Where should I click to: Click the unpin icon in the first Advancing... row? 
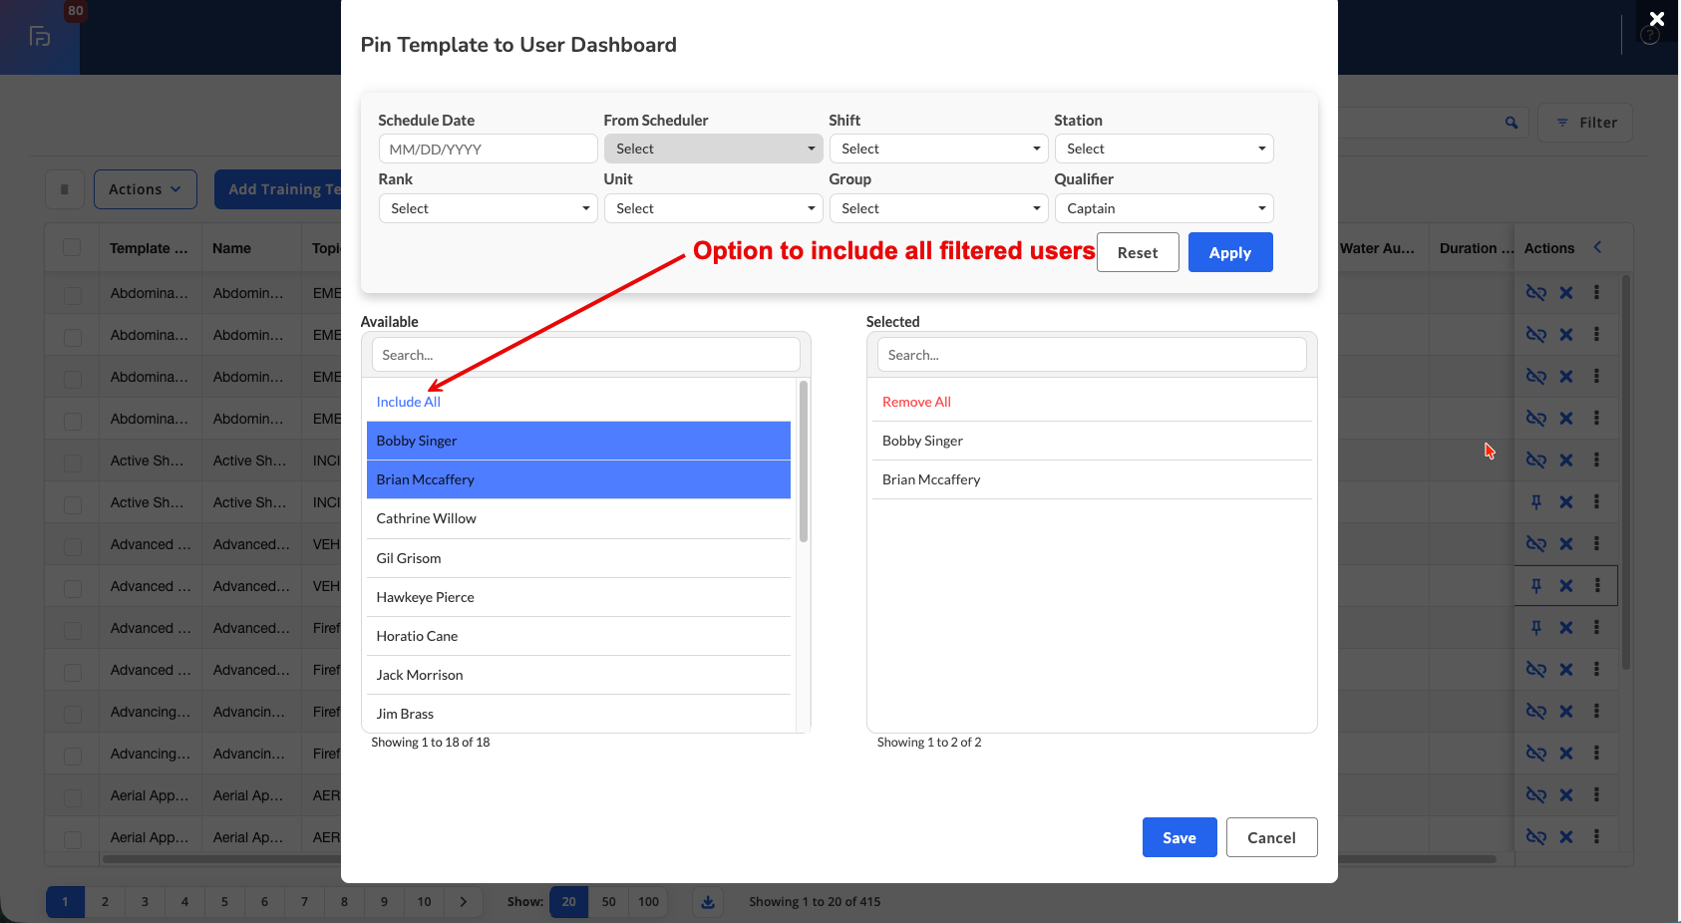1536,712
